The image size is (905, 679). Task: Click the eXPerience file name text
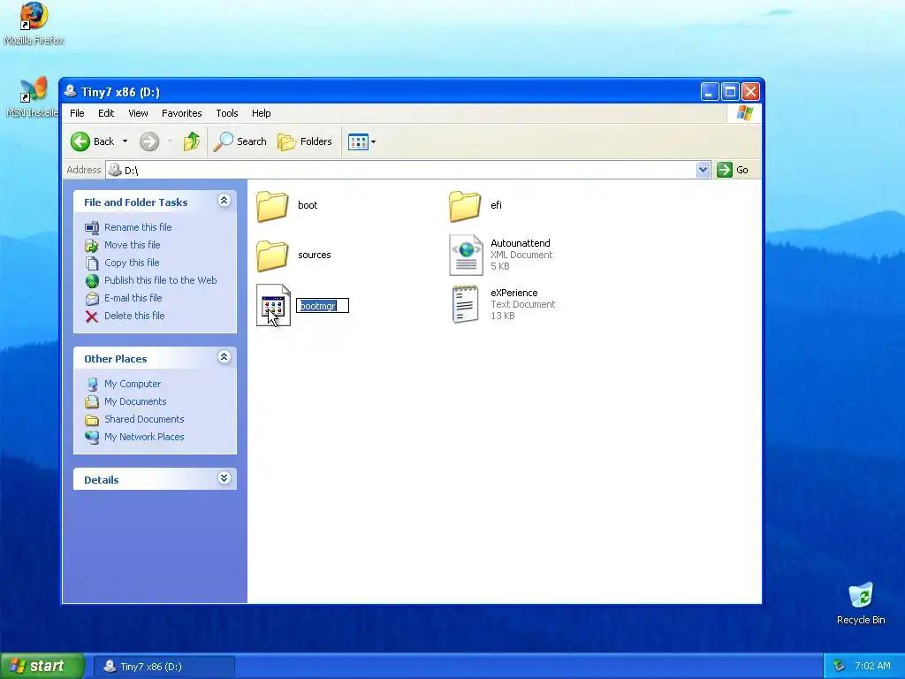[513, 293]
